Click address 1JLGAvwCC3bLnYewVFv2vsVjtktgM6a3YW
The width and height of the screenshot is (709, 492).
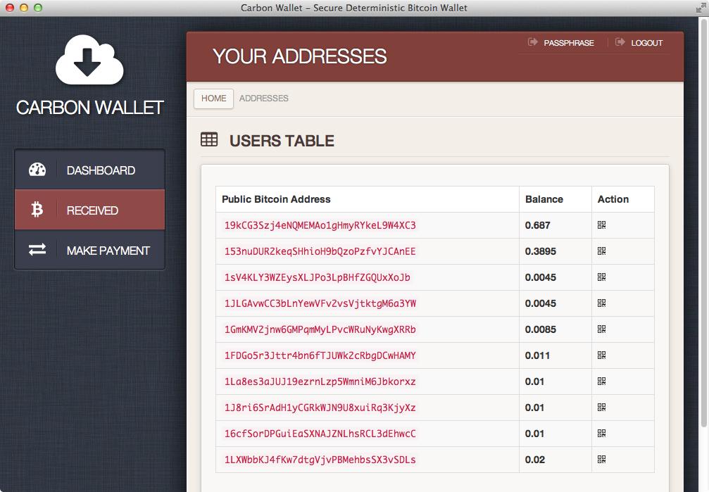(x=320, y=303)
